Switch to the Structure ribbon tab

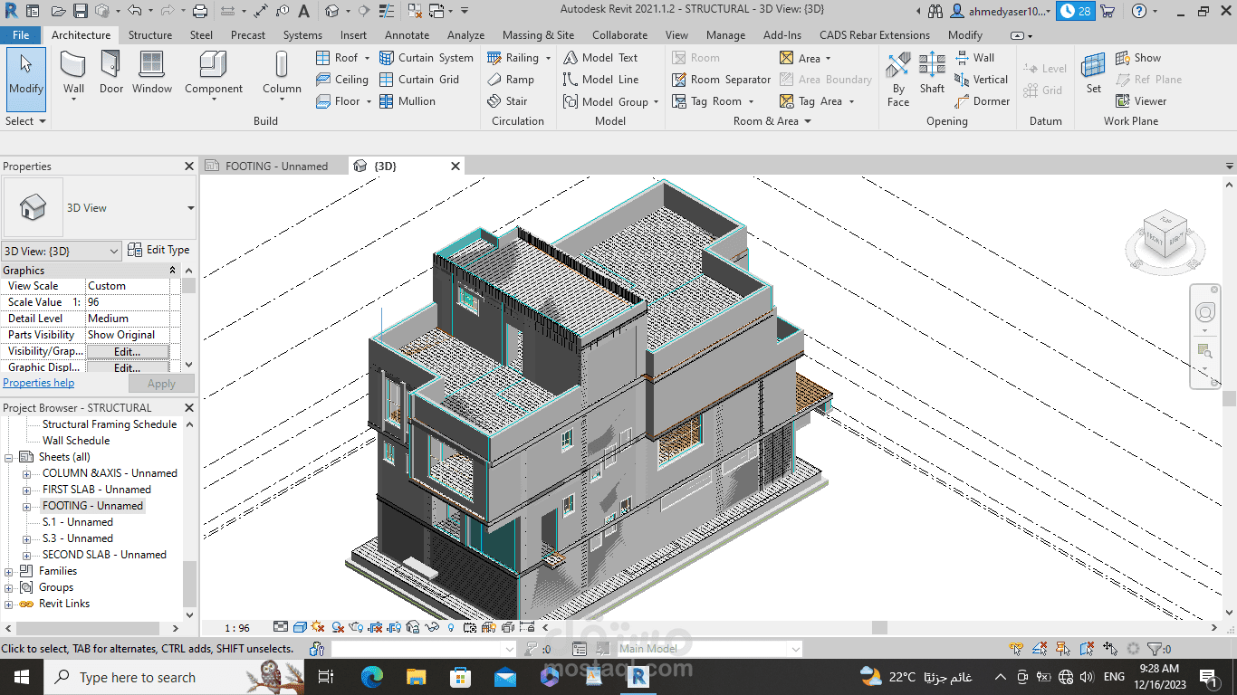click(149, 35)
